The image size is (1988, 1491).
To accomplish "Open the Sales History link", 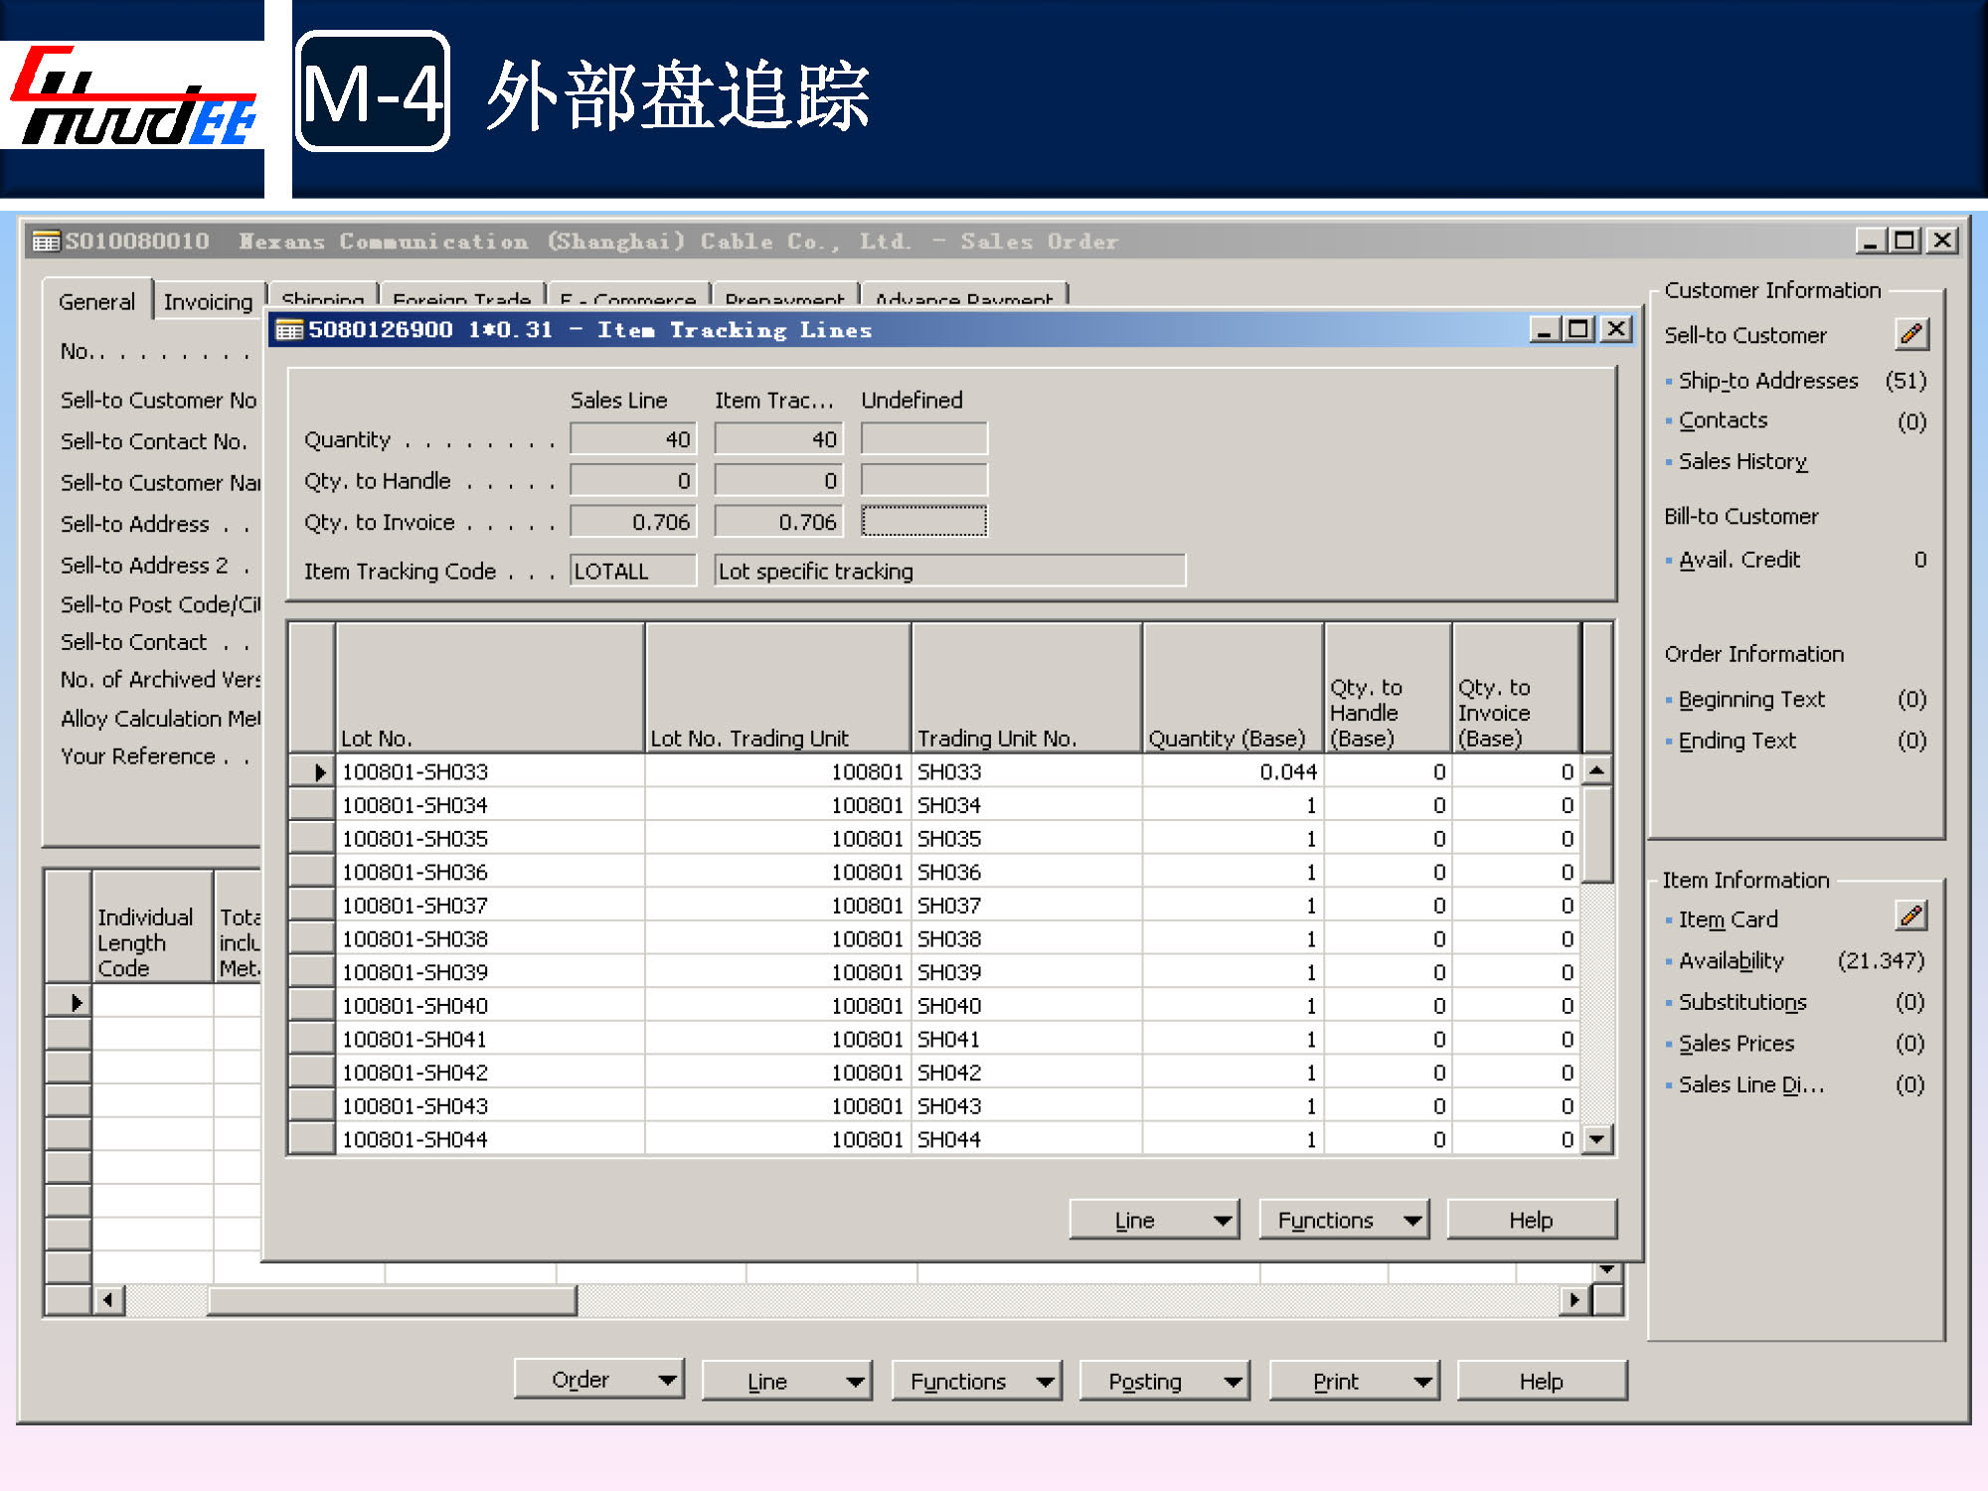I will tap(1742, 461).
